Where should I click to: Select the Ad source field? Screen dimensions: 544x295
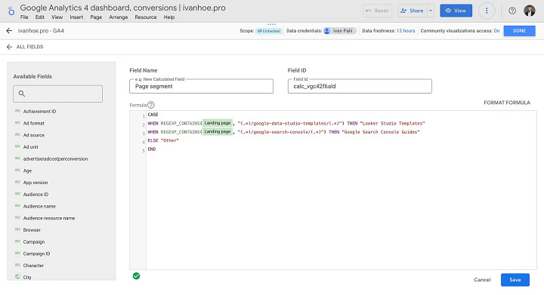click(34, 135)
